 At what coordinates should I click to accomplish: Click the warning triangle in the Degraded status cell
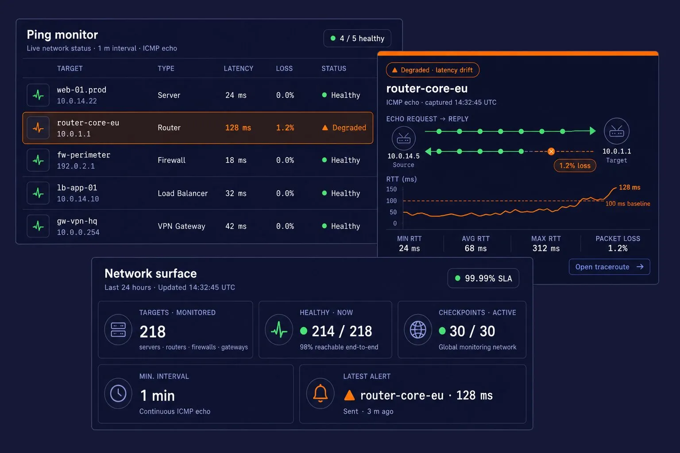point(325,127)
